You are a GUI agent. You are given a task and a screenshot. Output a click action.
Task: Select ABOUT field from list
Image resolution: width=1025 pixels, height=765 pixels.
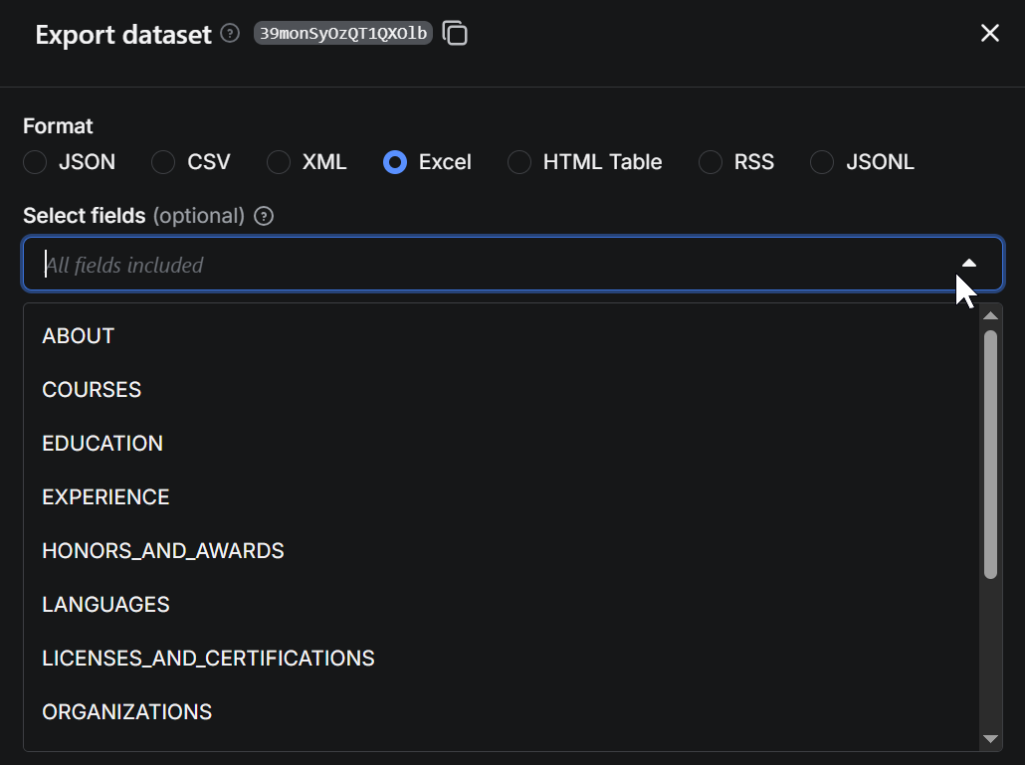click(x=79, y=336)
